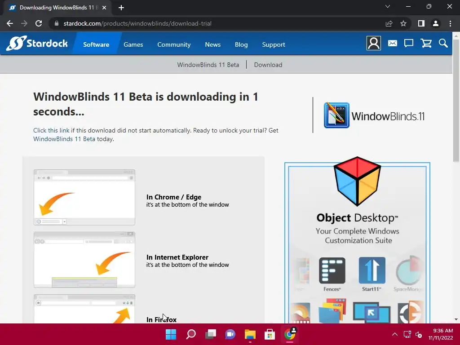Expand the tab search chevron

[388, 6]
